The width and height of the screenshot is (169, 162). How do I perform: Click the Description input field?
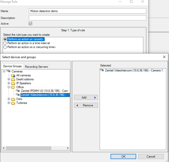click(x=88, y=18)
